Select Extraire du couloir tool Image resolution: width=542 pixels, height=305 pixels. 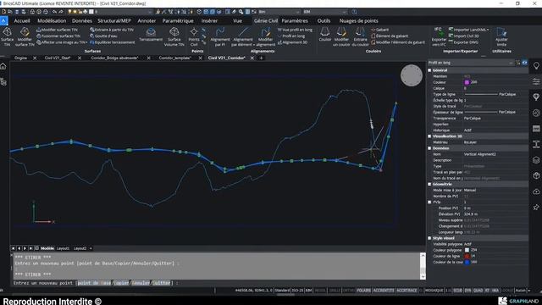click(x=360, y=36)
